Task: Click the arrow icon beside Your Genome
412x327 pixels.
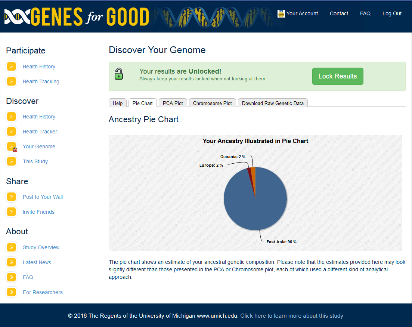Action: (12, 146)
